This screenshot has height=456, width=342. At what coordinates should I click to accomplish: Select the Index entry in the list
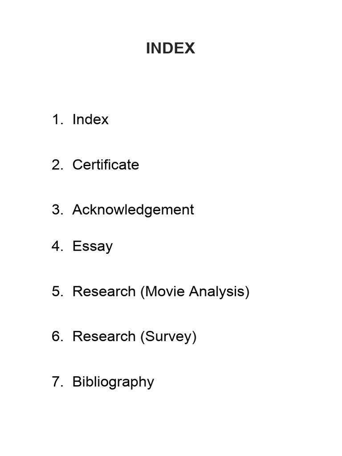(90, 119)
